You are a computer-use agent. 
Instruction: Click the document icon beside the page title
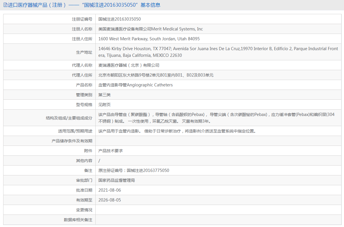pos(6,5)
